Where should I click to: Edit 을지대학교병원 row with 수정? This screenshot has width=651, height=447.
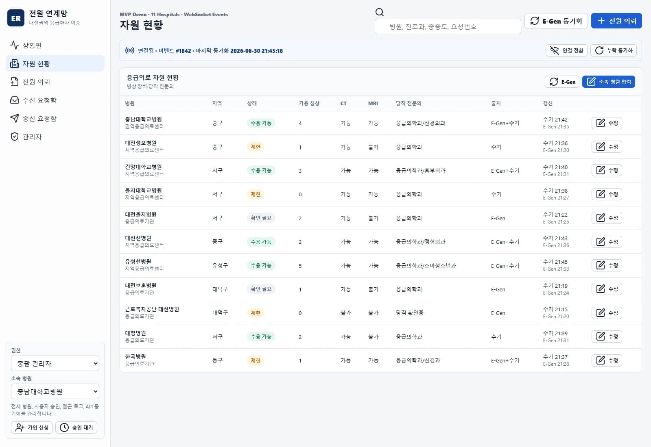click(607, 194)
